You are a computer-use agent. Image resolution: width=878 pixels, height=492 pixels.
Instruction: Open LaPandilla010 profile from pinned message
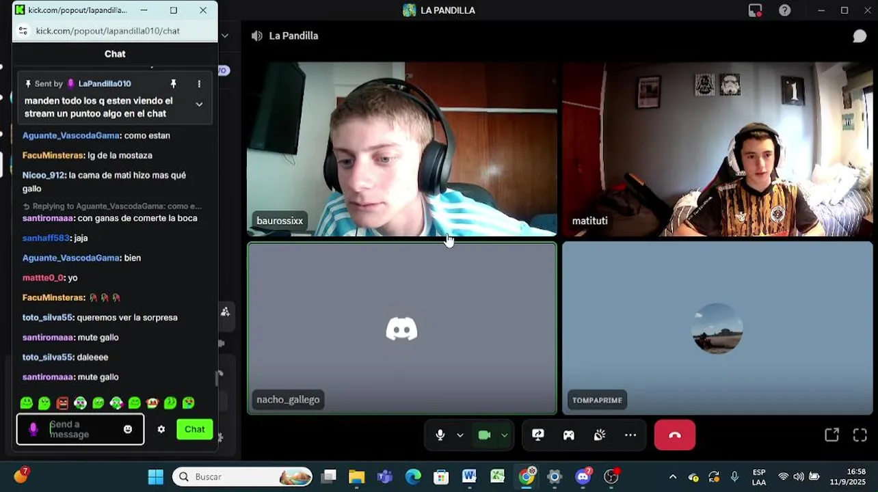[105, 83]
